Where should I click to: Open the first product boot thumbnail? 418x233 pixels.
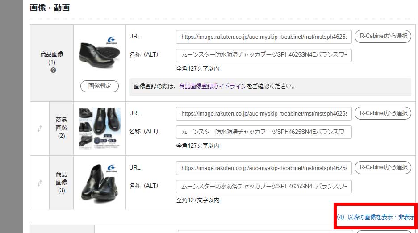pos(100,52)
